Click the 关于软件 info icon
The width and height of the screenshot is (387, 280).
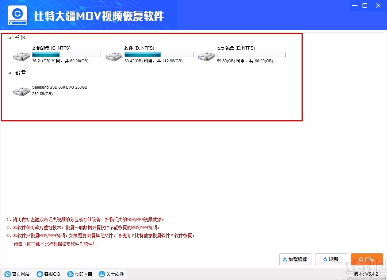[101, 274]
